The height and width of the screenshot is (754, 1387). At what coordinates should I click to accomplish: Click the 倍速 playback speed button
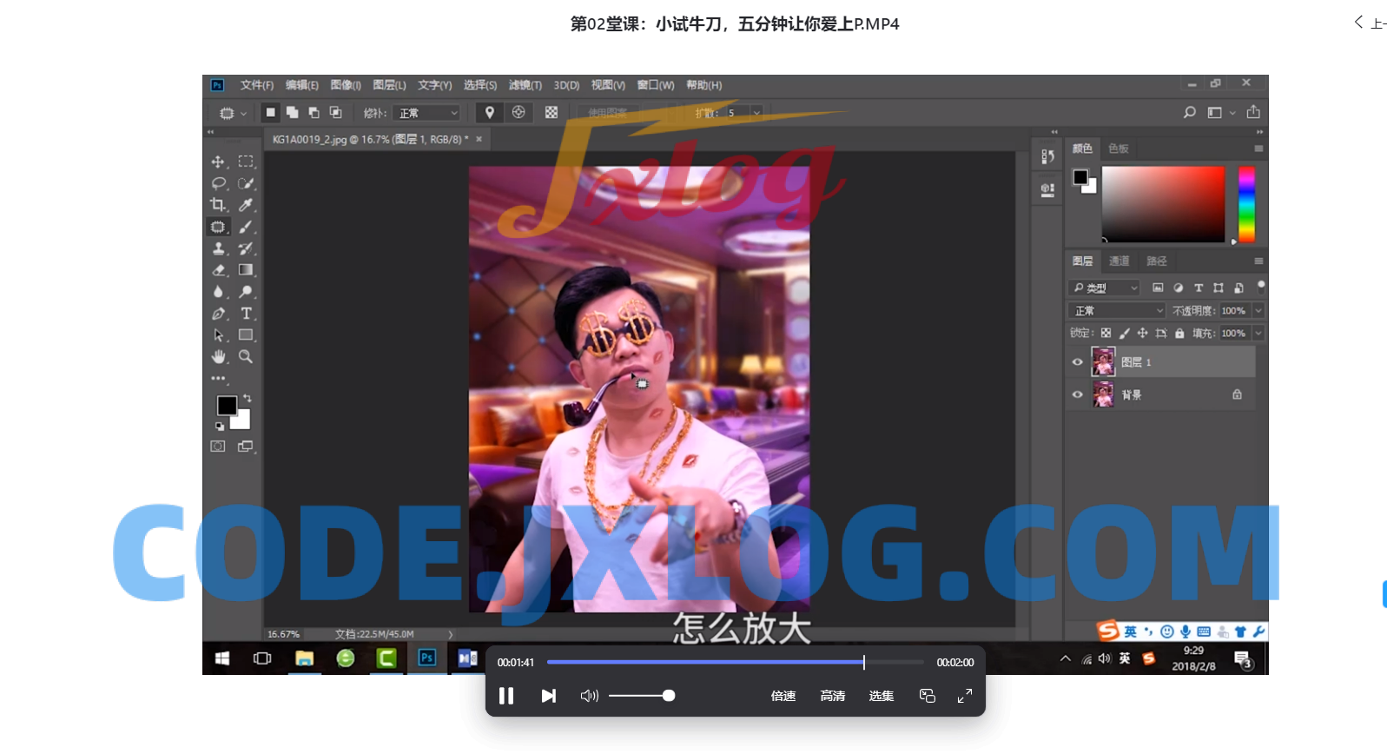[783, 696]
